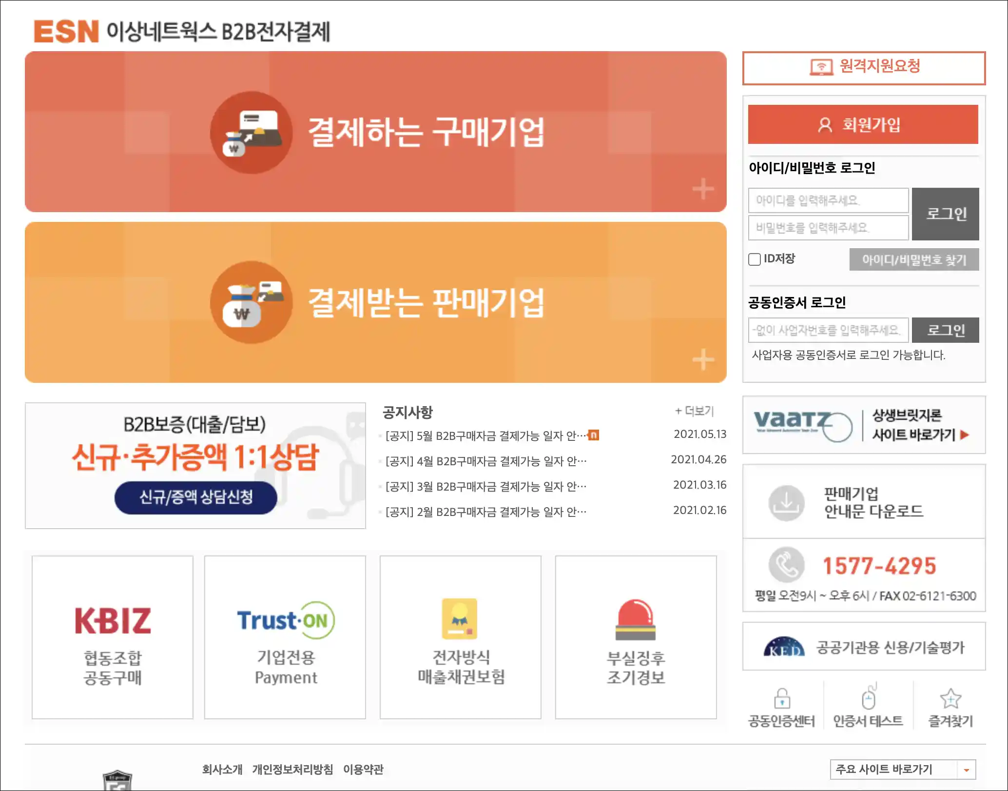Viewport: 1008px width, 791px height.
Task: Open the joint certificate center lock icon
Action: point(782,698)
